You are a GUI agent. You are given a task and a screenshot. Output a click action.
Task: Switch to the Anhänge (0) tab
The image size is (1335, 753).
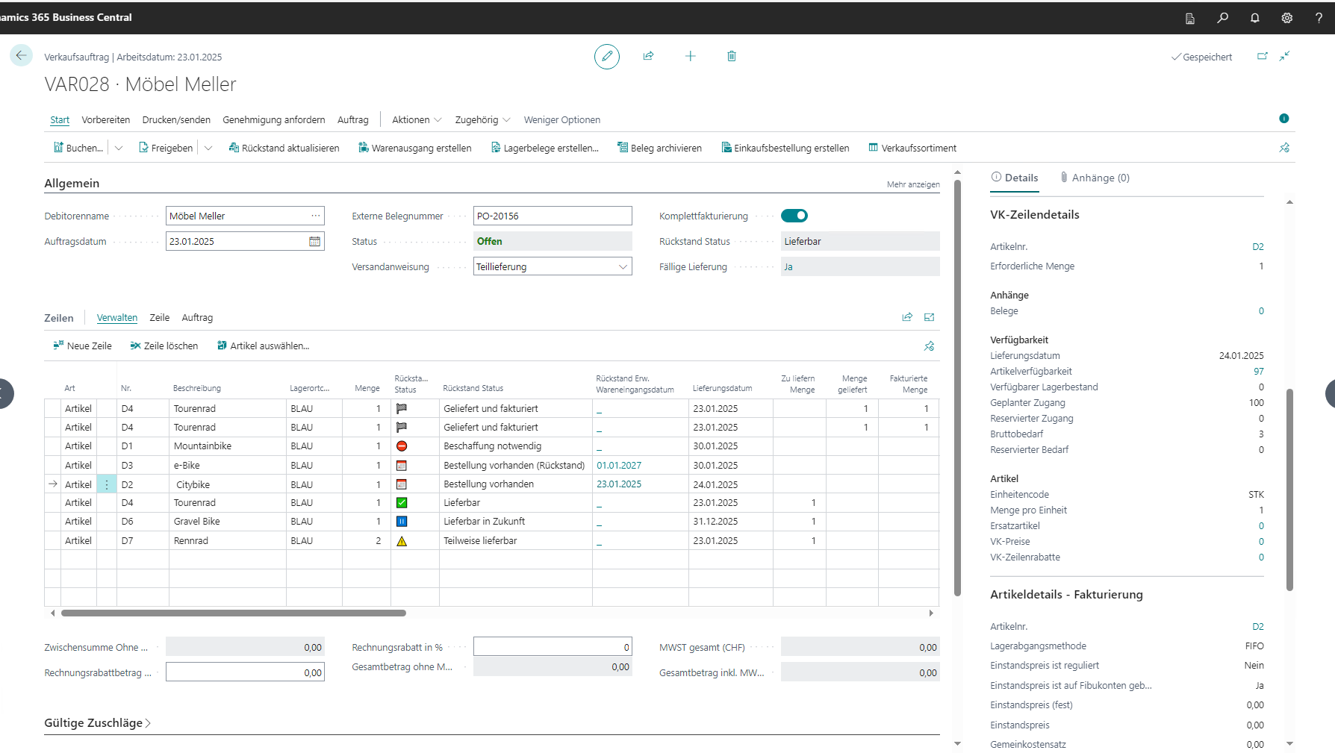(1095, 178)
